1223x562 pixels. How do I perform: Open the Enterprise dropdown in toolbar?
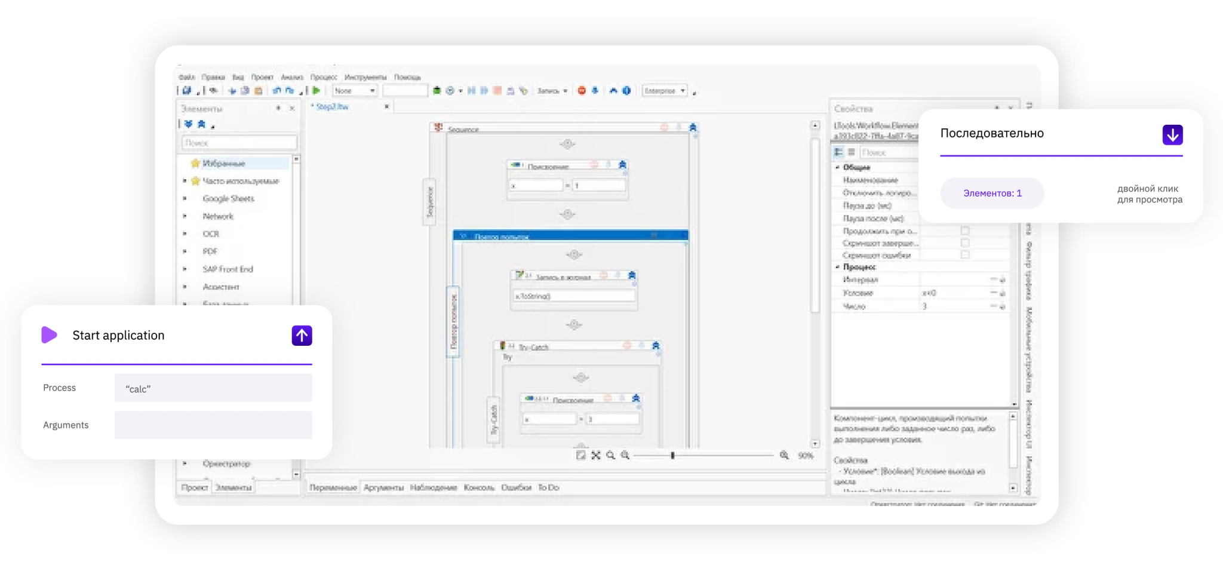click(664, 91)
